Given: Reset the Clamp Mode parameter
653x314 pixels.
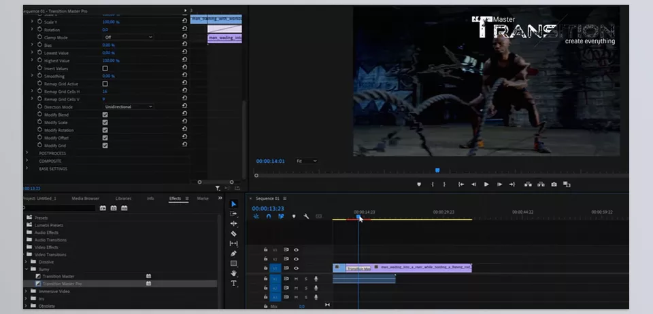Looking at the screenshot, I should 184,37.
